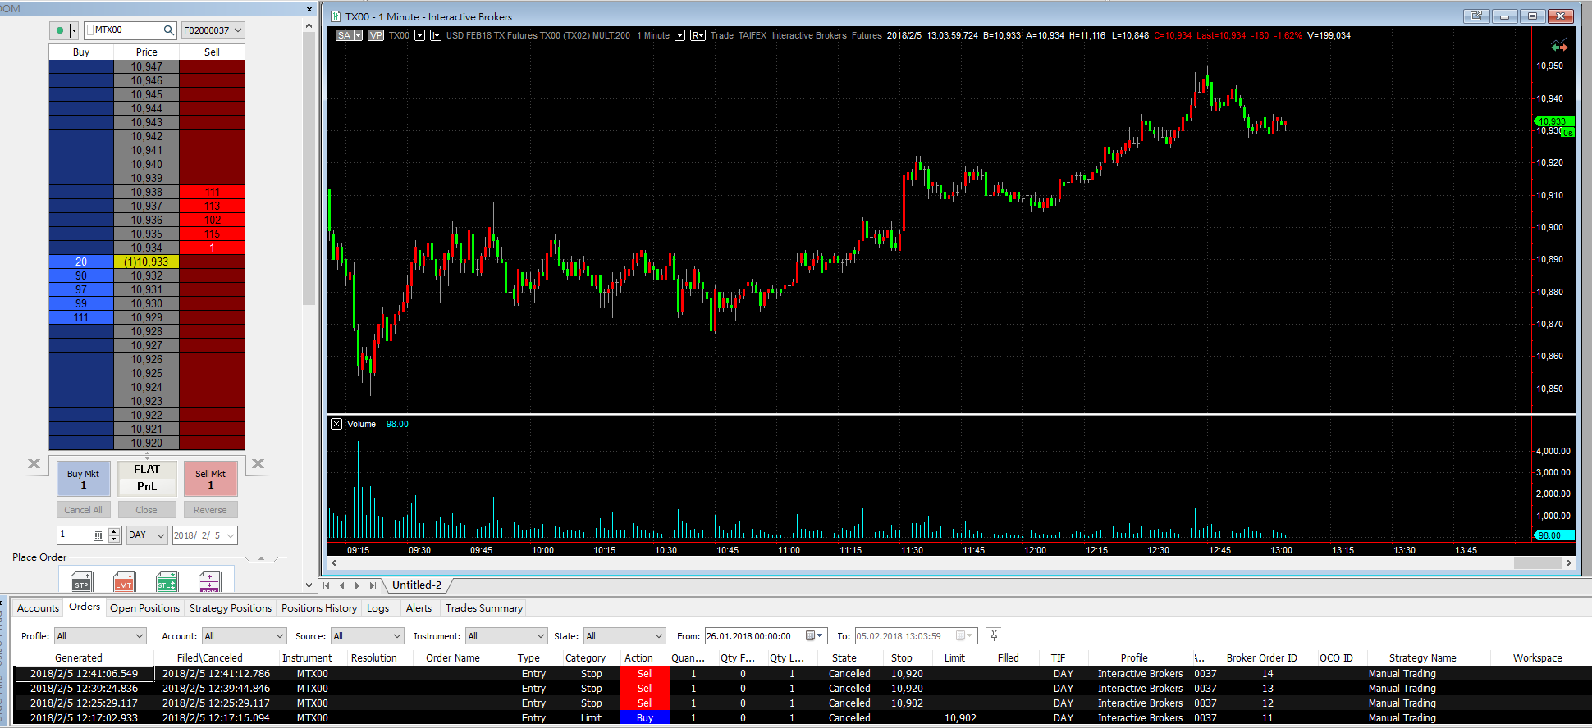Click the green connection status indicator
This screenshot has width=1592, height=728.
pyautogui.click(x=59, y=30)
